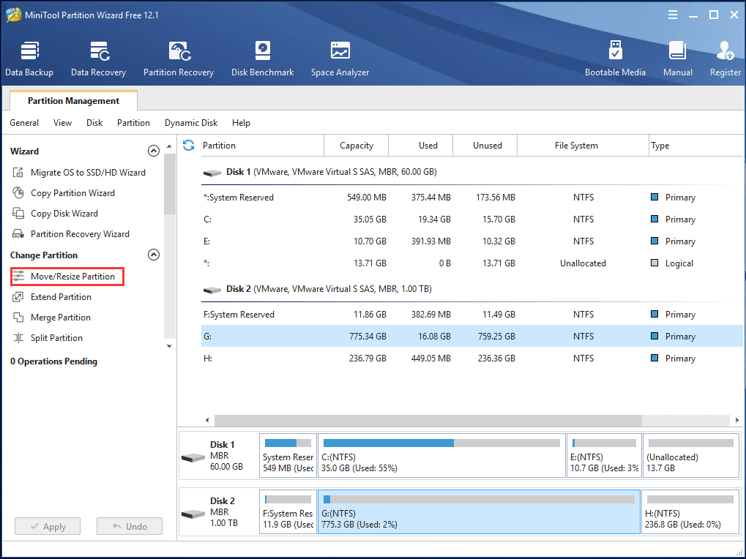Screen dimensions: 746x559
Task: Click the sidebar scroll up arrow
Action: pos(169,146)
